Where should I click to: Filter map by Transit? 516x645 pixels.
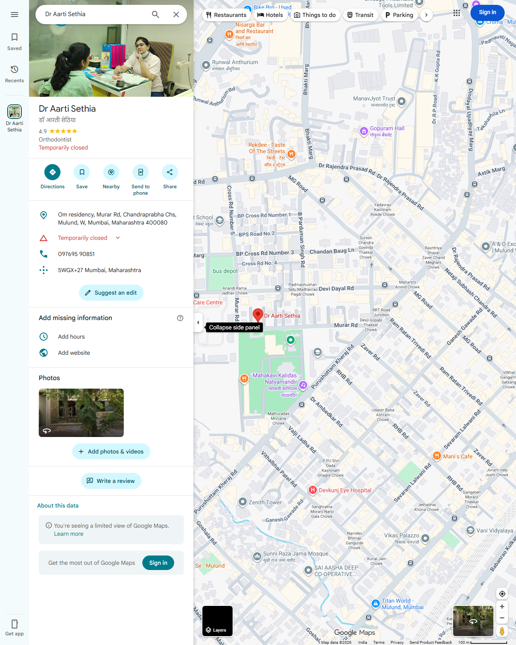(360, 15)
